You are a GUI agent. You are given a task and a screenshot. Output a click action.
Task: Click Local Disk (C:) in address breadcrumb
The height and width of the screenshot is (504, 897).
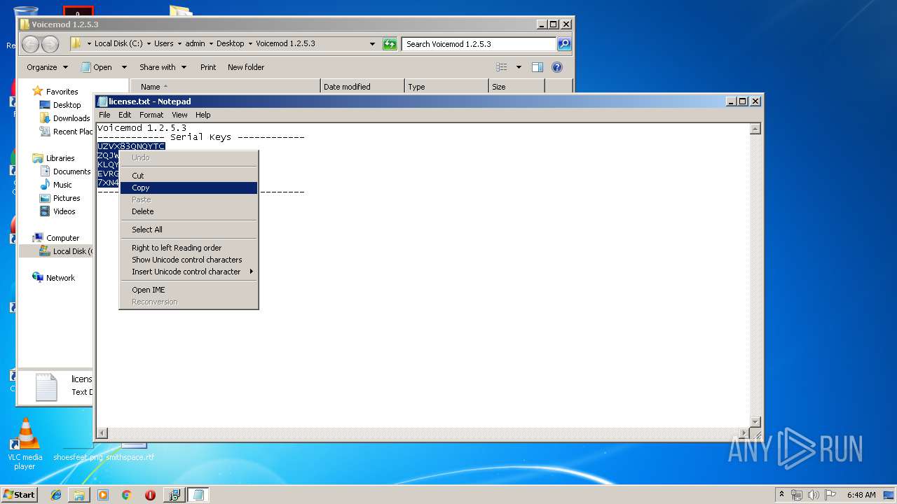118,43
